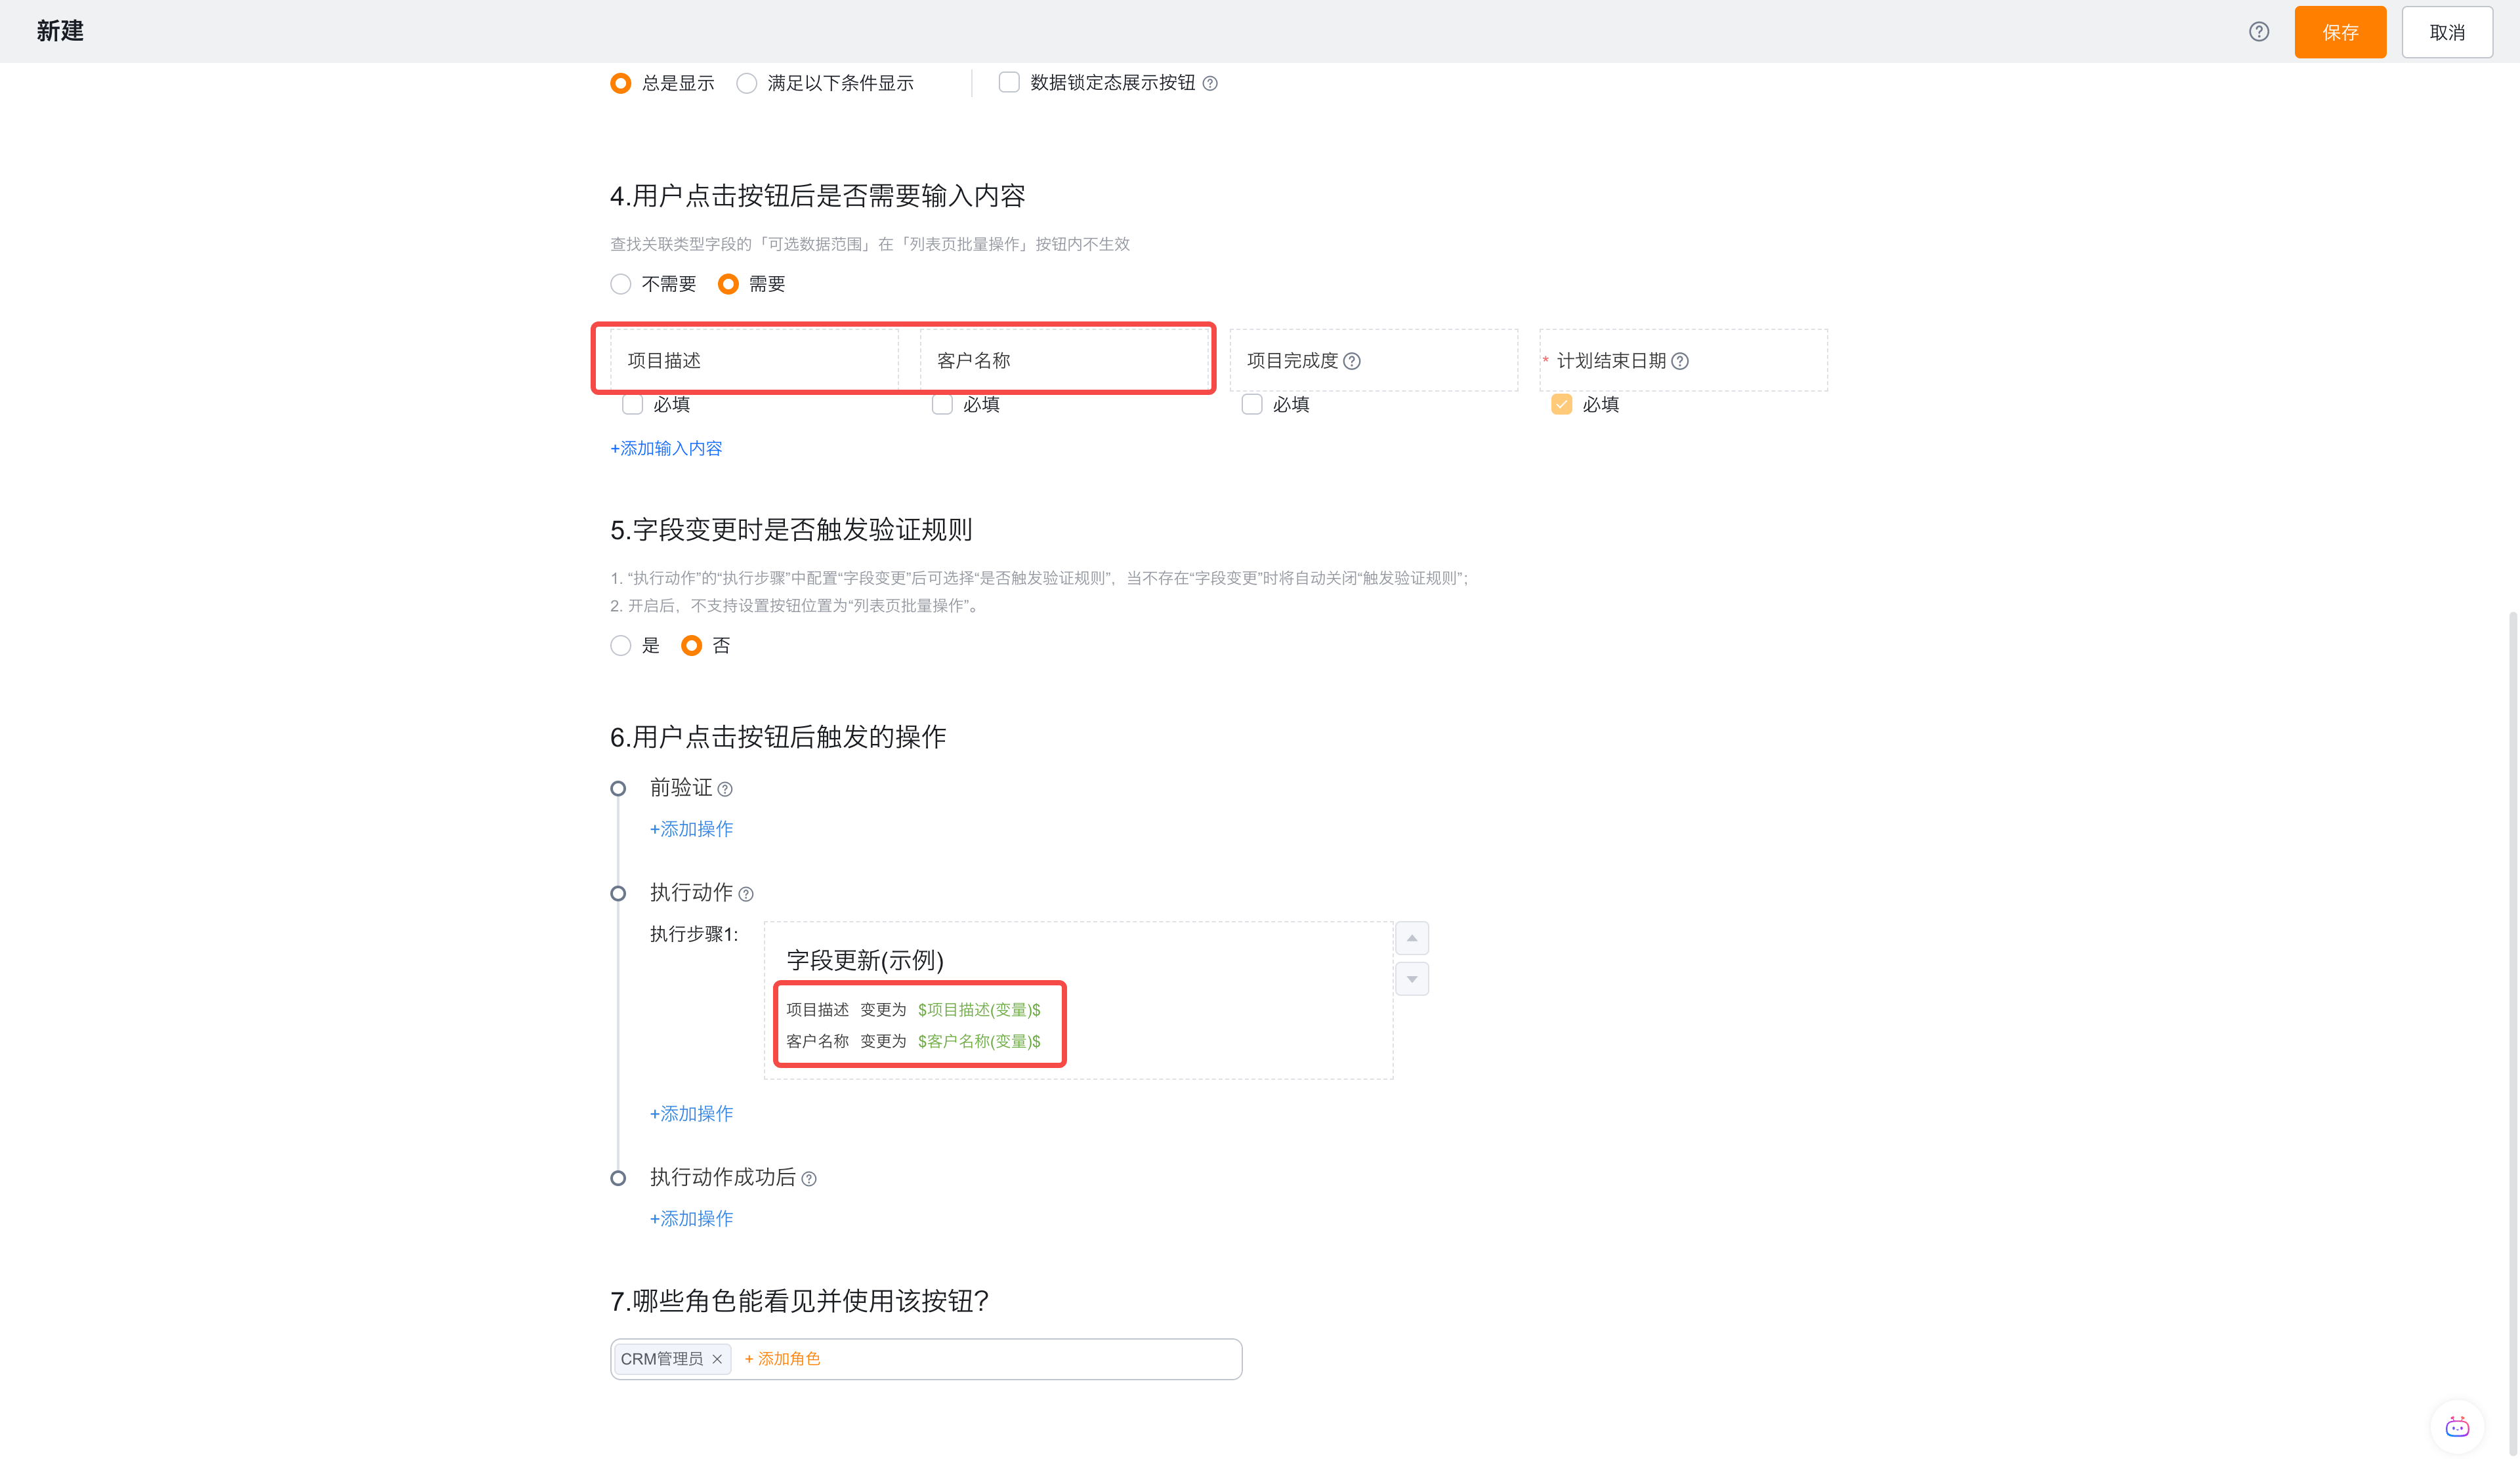The height and width of the screenshot is (1459, 2520).
Task: Enable 数据锁定态展示按钮 checkbox
Action: pos(1009,83)
